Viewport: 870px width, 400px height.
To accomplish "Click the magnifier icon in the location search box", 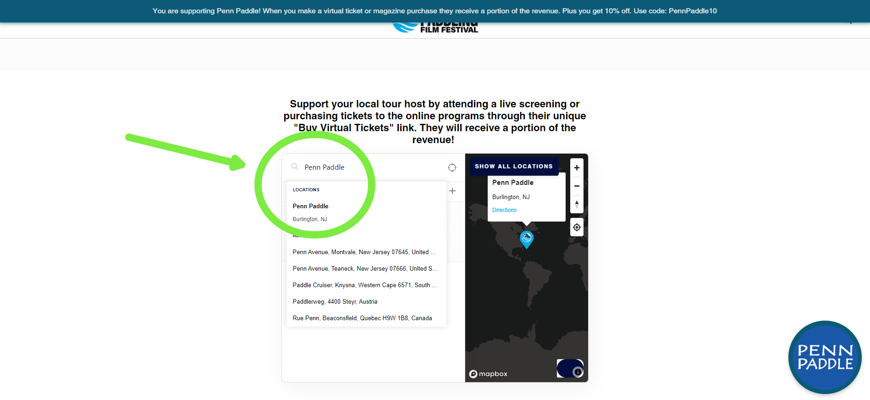I will [295, 167].
